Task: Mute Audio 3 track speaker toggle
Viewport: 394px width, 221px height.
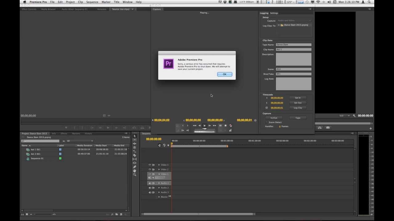Action: [x=150, y=192]
